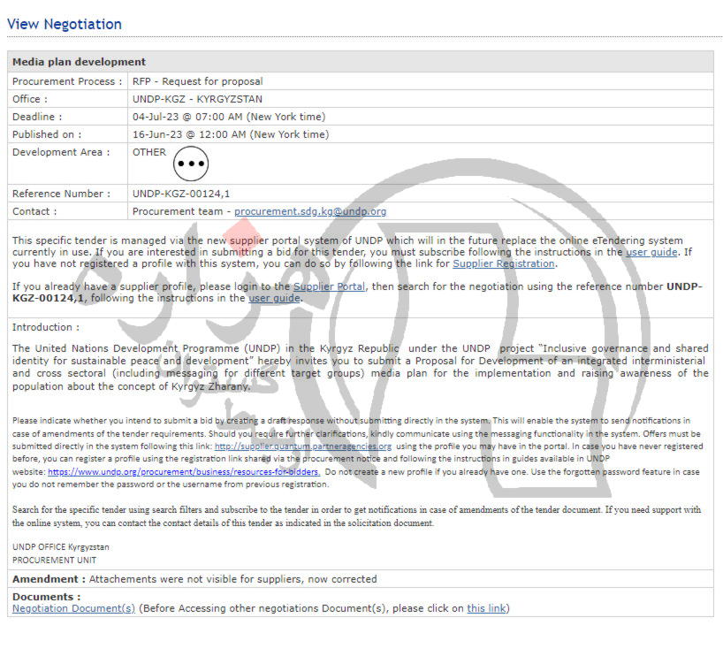
Task: Open the Supplier Portal link
Action: pos(329,286)
